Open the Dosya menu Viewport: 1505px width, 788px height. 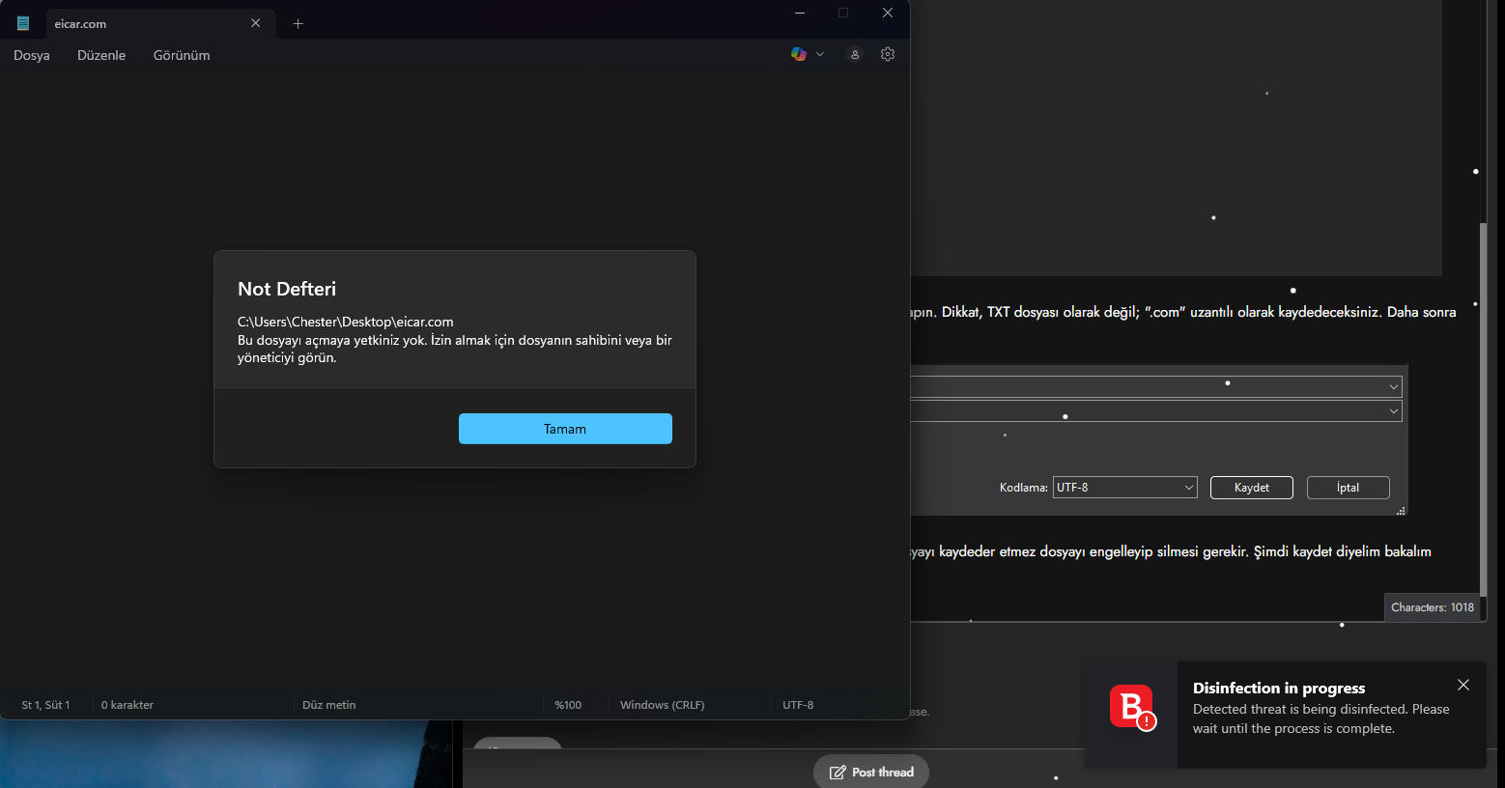click(x=32, y=55)
